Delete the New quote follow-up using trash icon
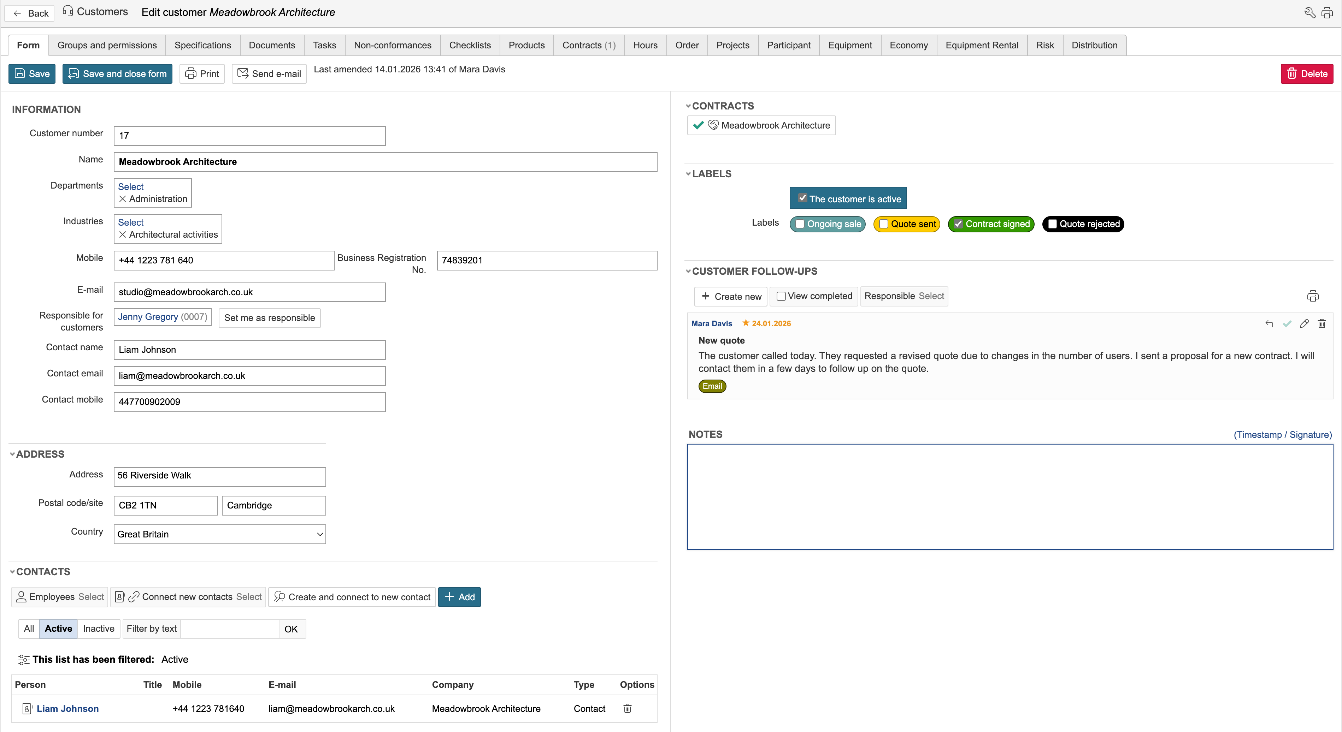Screen dimensions: 1342x732 pyautogui.click(x=1322, y=324)
